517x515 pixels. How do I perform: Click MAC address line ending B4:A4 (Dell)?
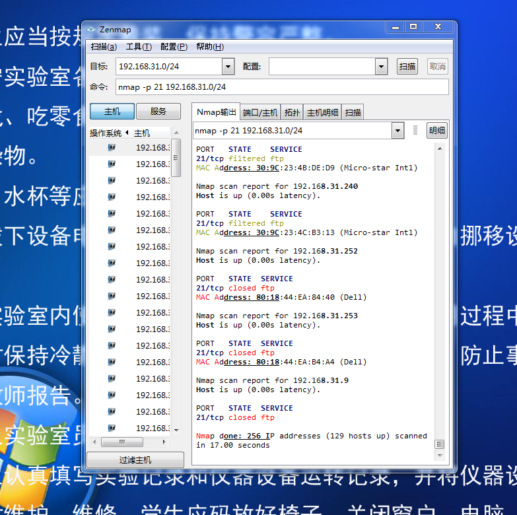pos(281,362)
